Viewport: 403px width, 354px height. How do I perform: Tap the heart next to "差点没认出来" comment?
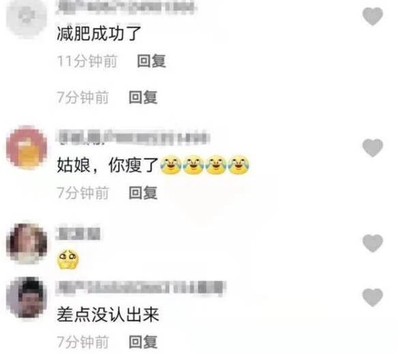coord(372,297)
